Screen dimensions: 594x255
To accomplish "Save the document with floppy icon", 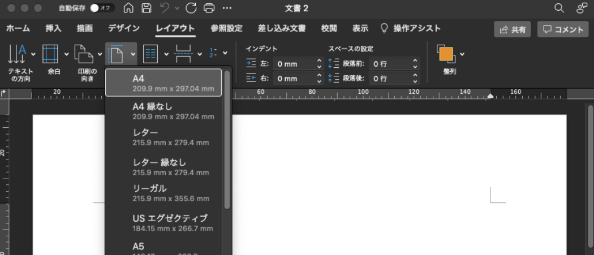I will (x=146, y=8).
